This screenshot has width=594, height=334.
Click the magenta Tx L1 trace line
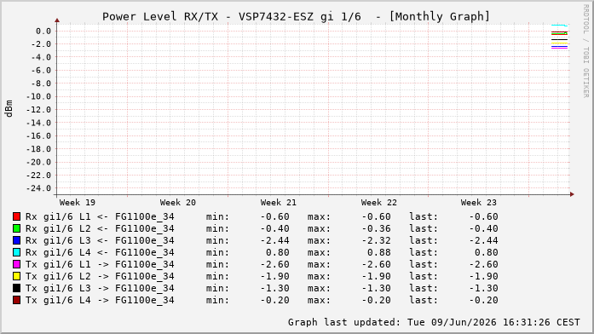(x=559, y=48)
